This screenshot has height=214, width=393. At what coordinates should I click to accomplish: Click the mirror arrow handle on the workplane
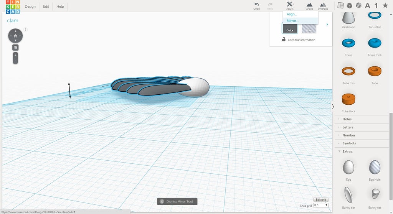coord(69,90)
